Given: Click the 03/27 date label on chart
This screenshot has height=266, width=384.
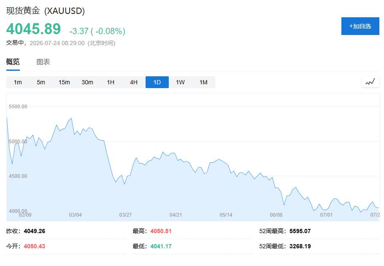Looking at the screenshot, I should coord(125,215).
